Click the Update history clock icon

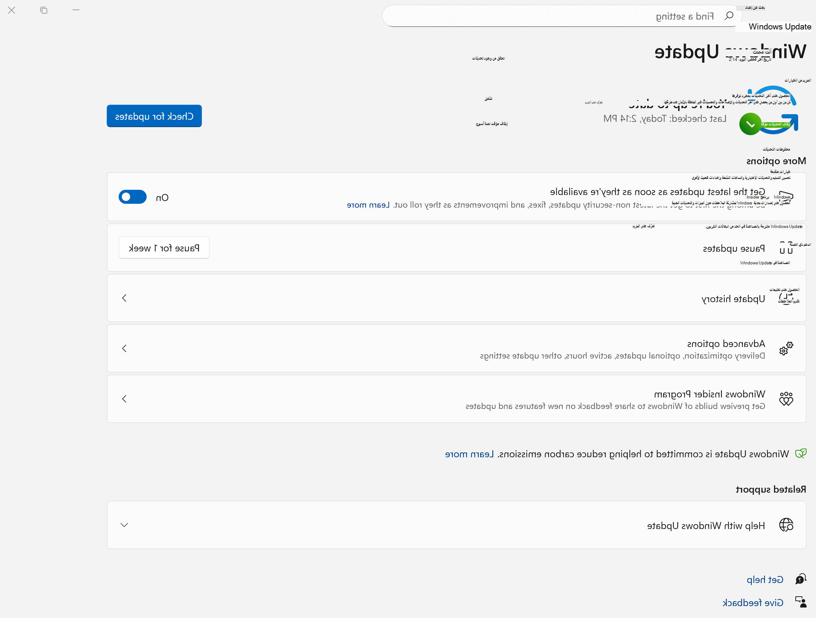pyautogui.click(x=786, y=298)
